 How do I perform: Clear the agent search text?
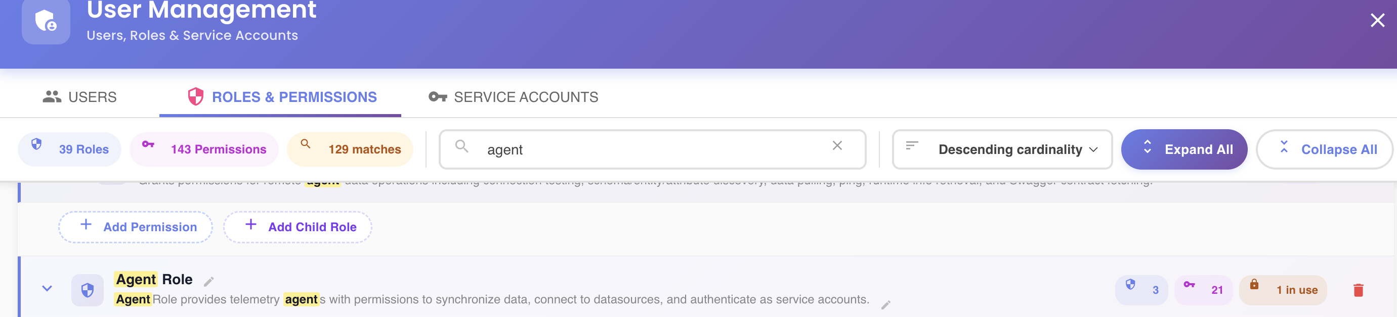coord(837,145)
